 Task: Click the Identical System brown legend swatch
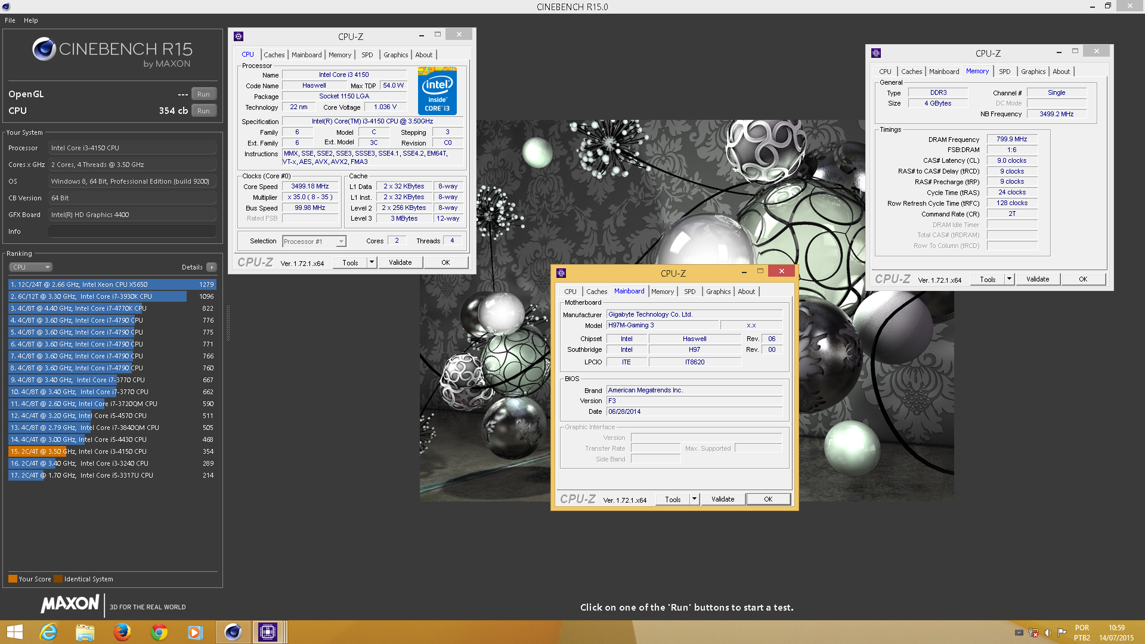(x=58, y=578)
